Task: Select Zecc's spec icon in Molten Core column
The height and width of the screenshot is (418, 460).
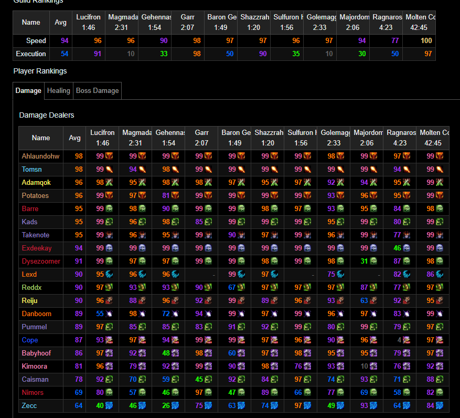Action: pyautogui.click(x=438, y=405)
